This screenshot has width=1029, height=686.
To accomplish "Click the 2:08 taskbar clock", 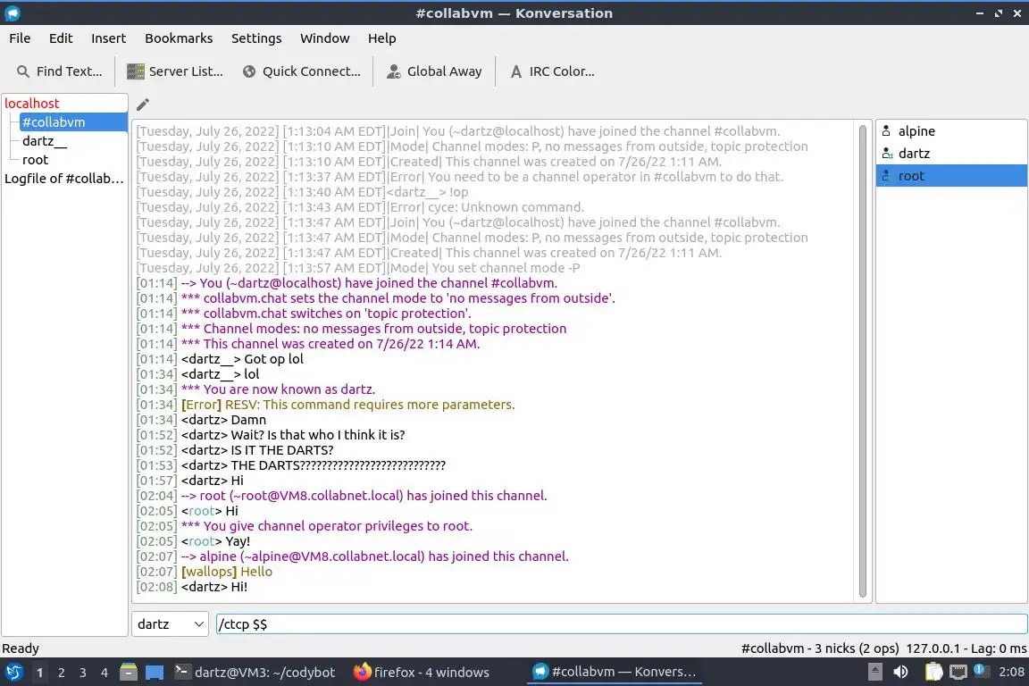I will click(1011, 673).
